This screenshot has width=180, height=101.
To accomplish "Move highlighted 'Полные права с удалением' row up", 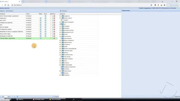I will (40, 38).
